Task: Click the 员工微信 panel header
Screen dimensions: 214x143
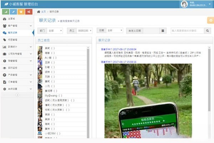Action: click(63, 40)
